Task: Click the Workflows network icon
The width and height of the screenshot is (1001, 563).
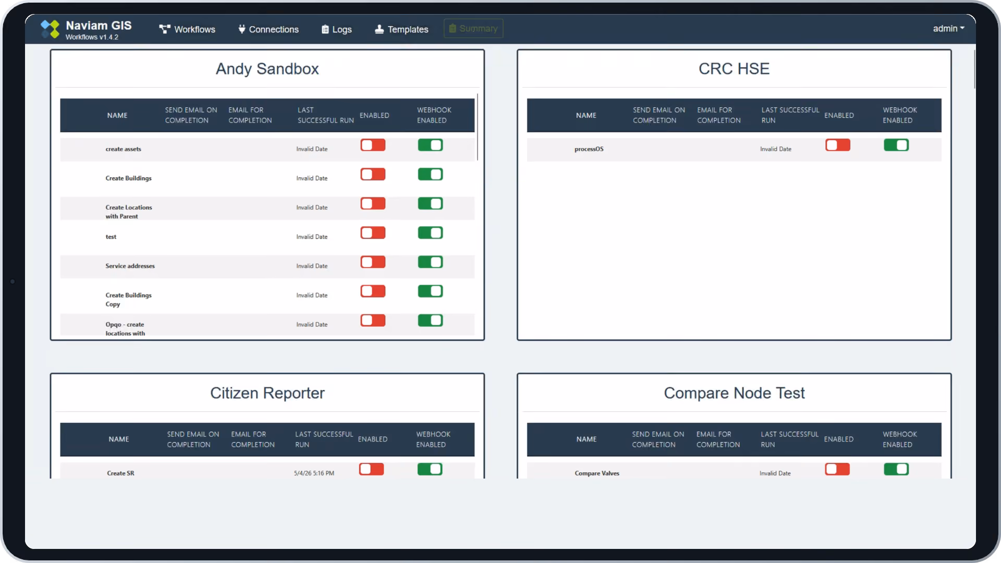Action: coord(165,29)
